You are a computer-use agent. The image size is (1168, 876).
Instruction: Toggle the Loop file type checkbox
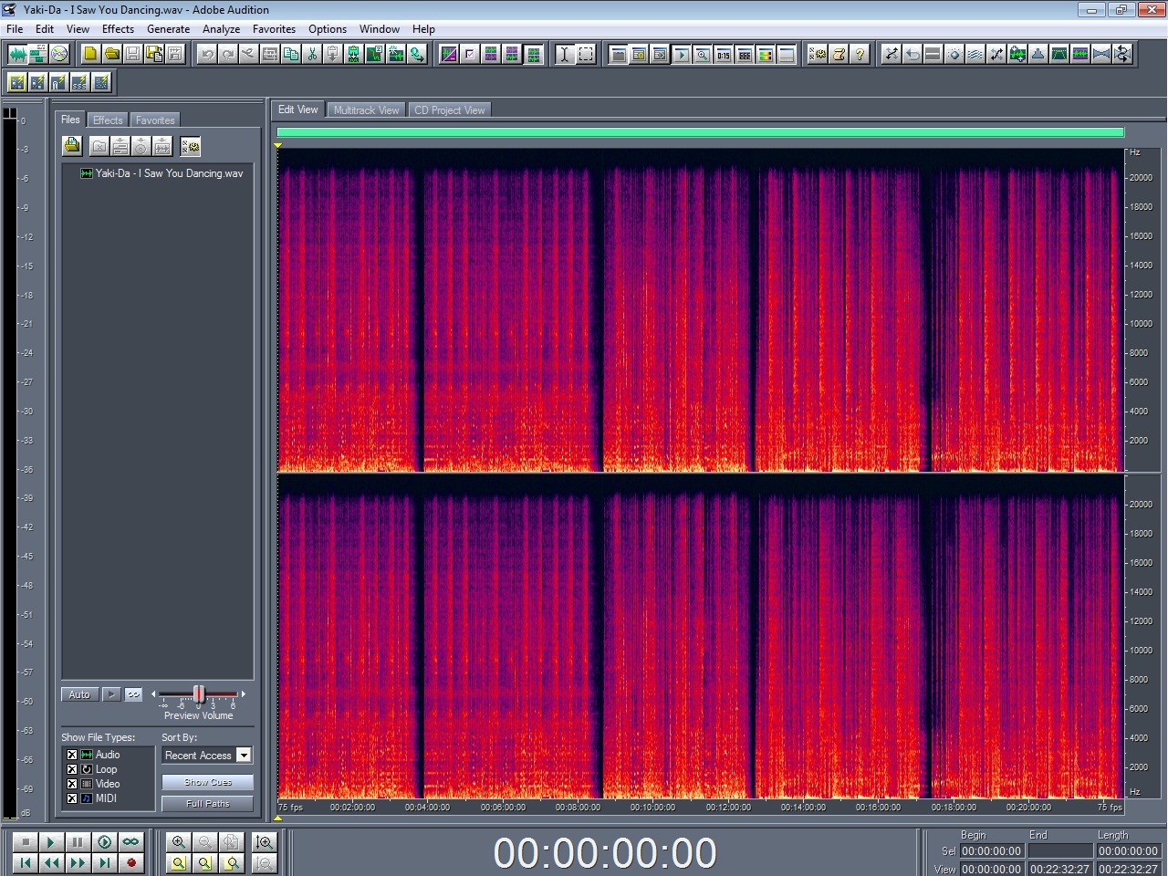pyautogui.click(x=72, y=769)
